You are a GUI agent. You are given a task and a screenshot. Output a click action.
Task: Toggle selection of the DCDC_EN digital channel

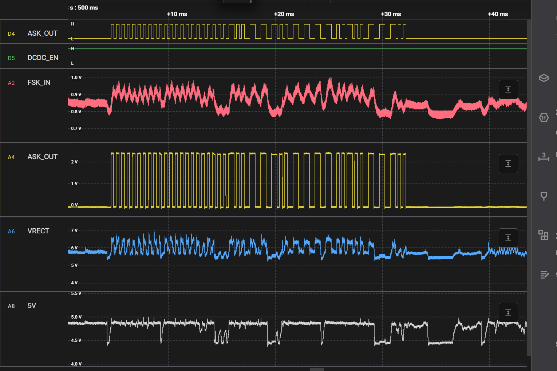pyautogui.click(x=43, y=57)
